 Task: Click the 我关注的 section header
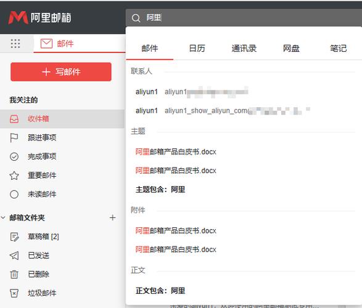click(x=23, y=100)
